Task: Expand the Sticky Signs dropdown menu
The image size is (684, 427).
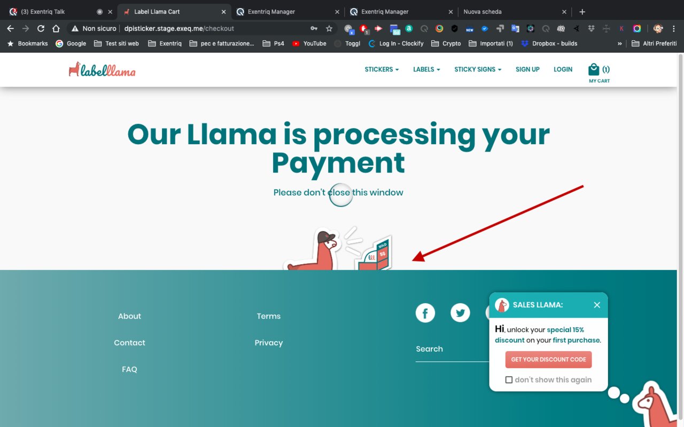Action: click(478, 69)
